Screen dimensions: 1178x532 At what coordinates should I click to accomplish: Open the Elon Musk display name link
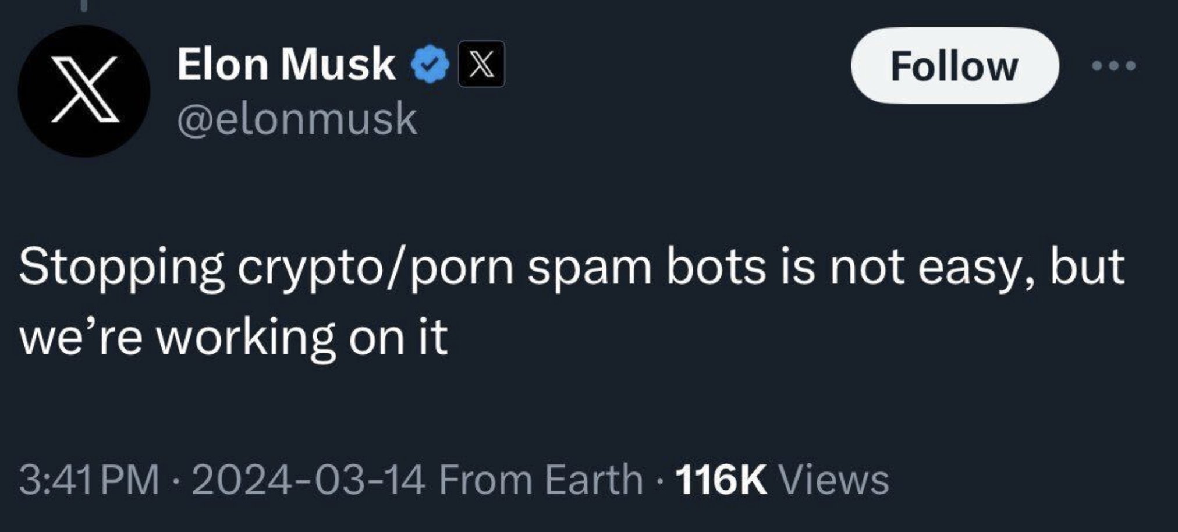pyautogui.click(x=286, y=63)
